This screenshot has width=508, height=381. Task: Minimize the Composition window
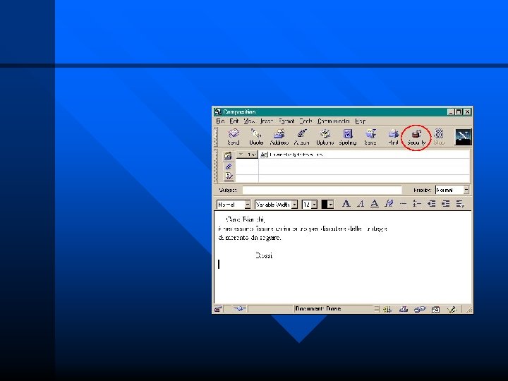tap(451, 111)
